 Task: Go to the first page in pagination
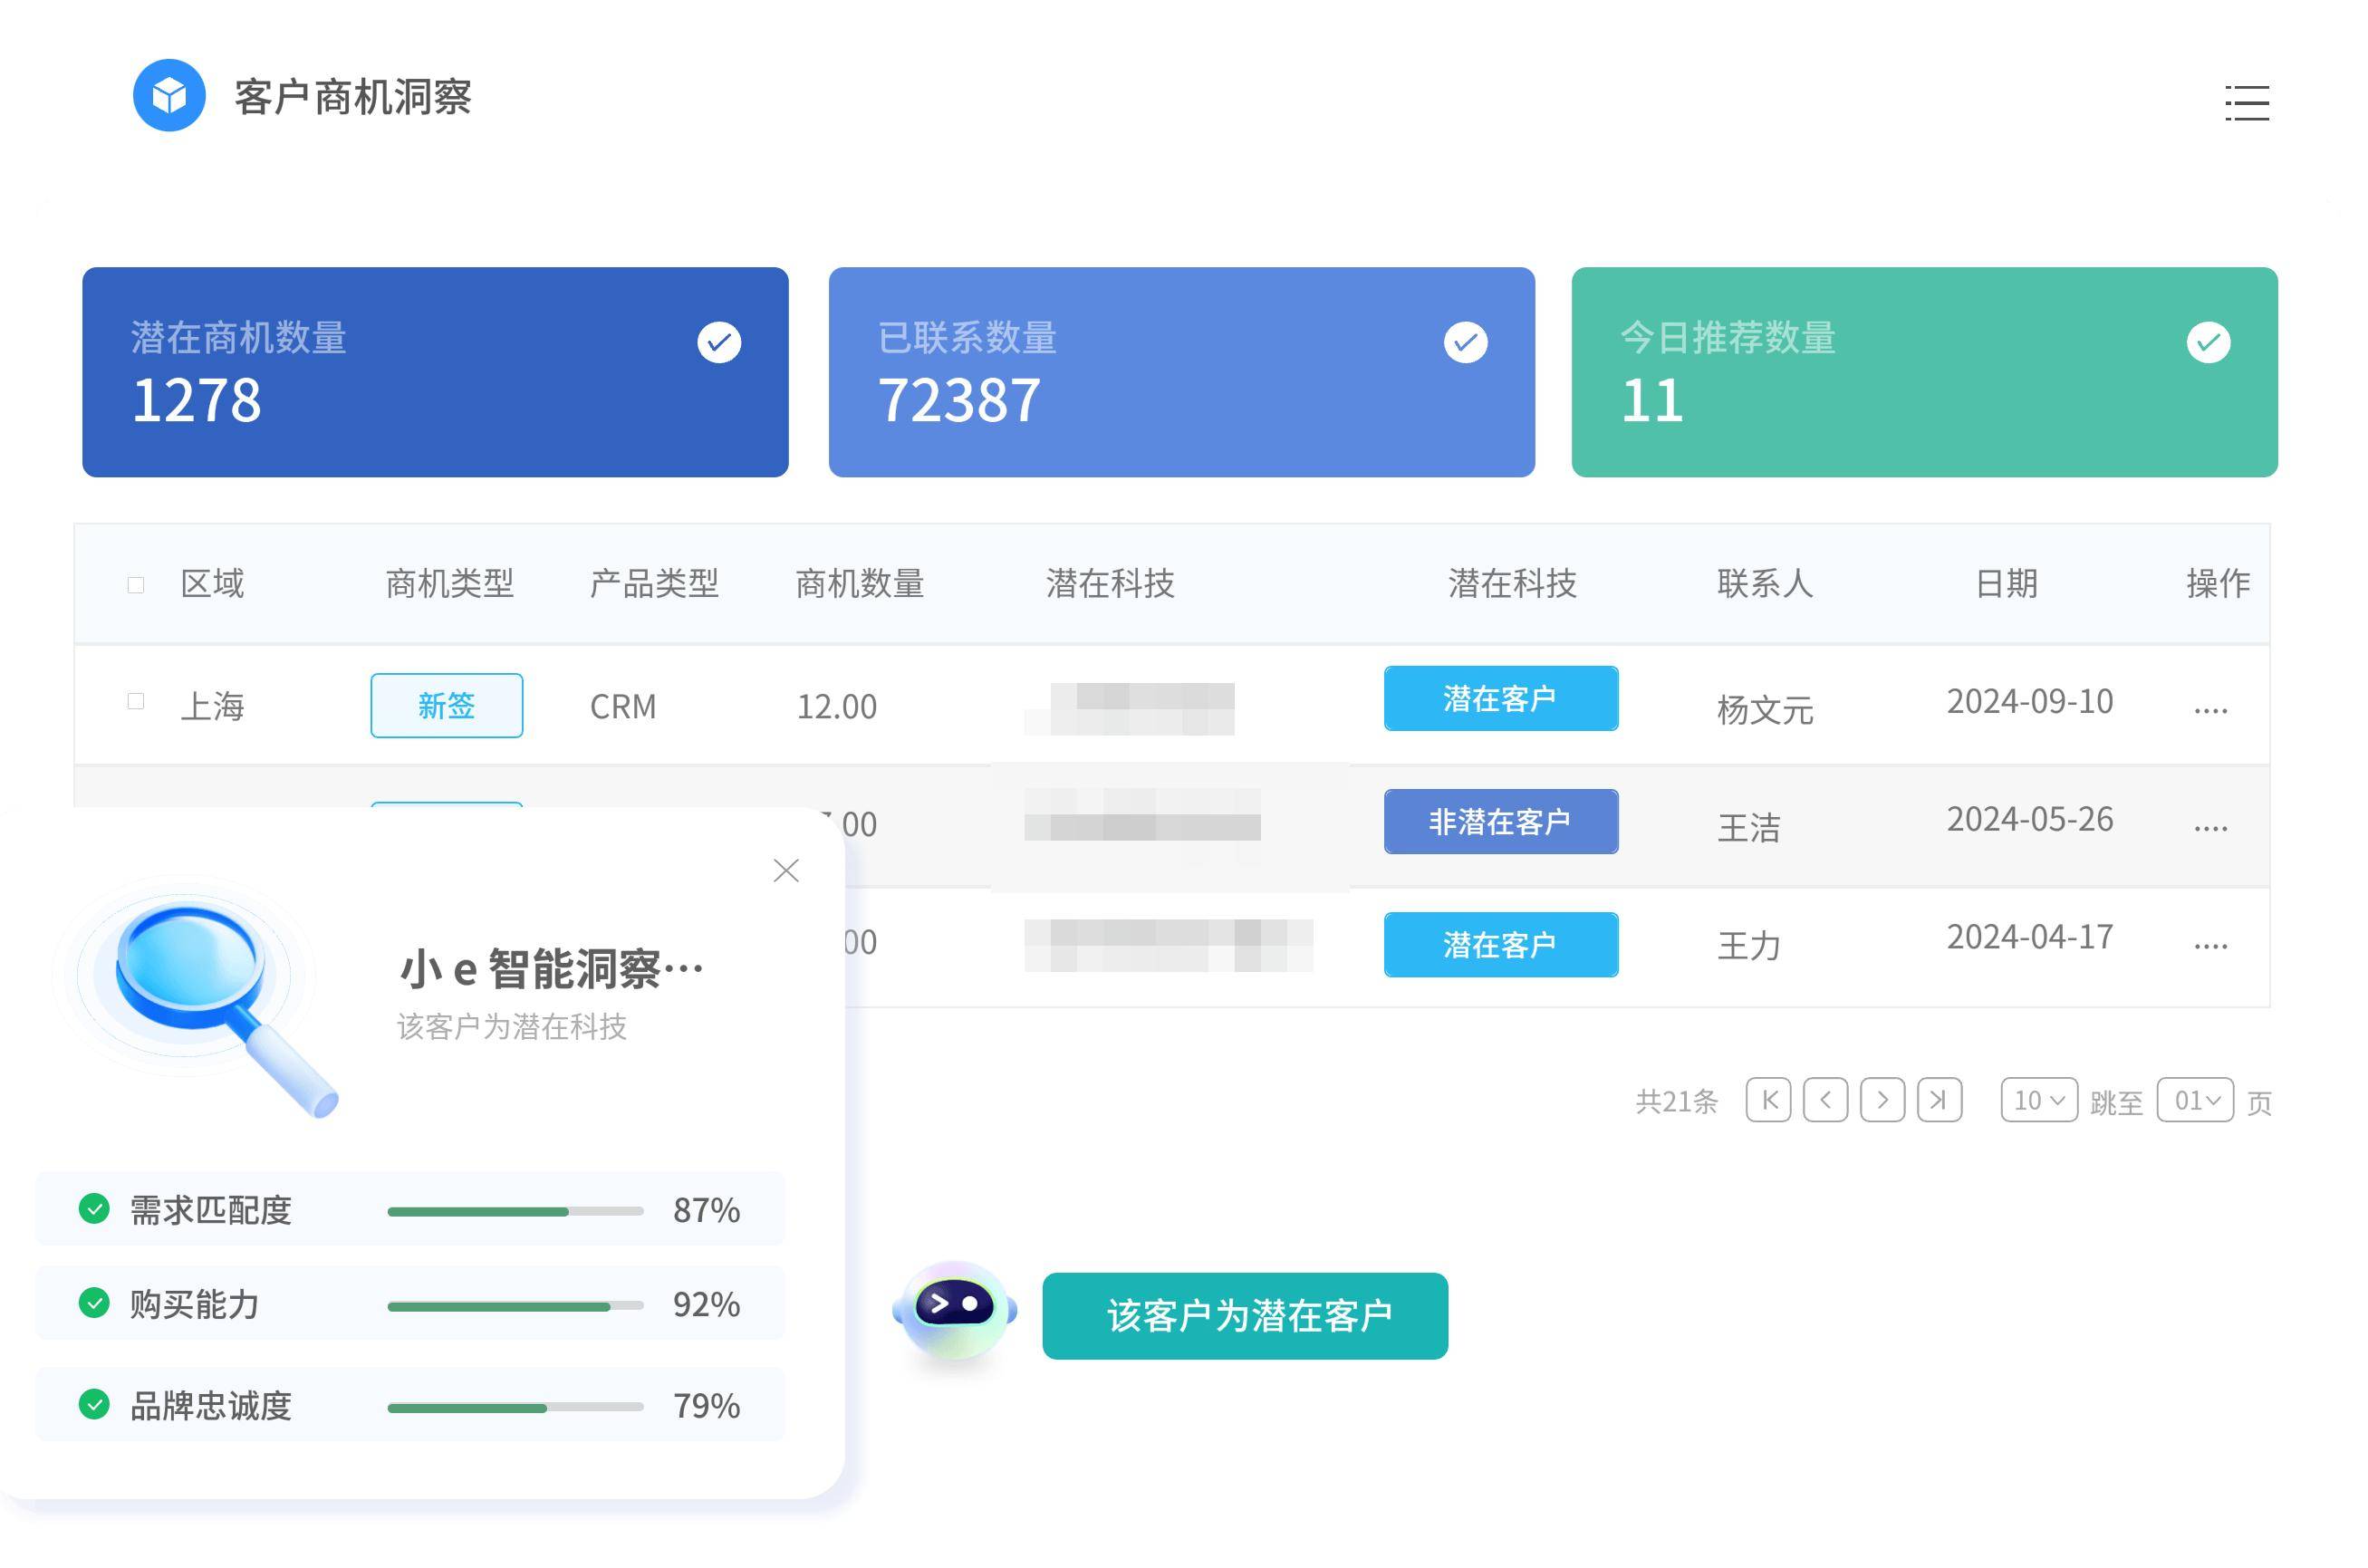1768,1100
